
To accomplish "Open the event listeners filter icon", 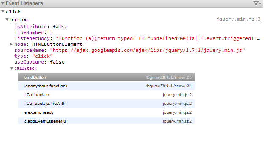I will point(257,3).
